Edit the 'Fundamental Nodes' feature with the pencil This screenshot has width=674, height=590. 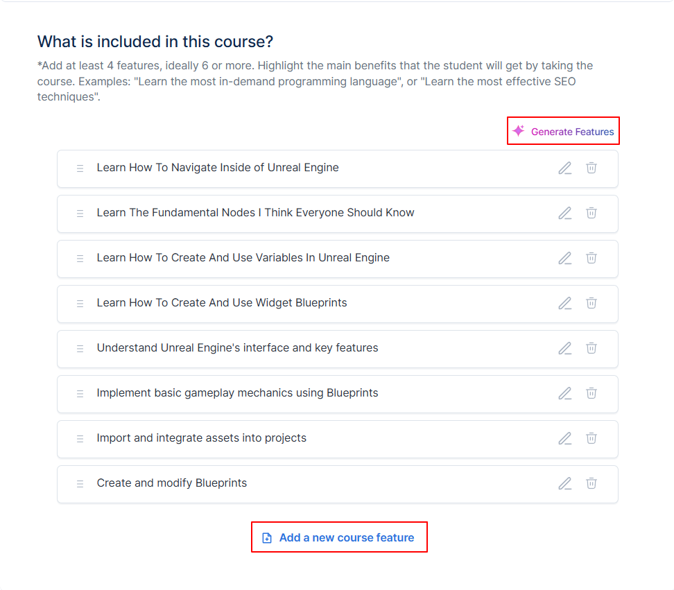click(565, 213)
